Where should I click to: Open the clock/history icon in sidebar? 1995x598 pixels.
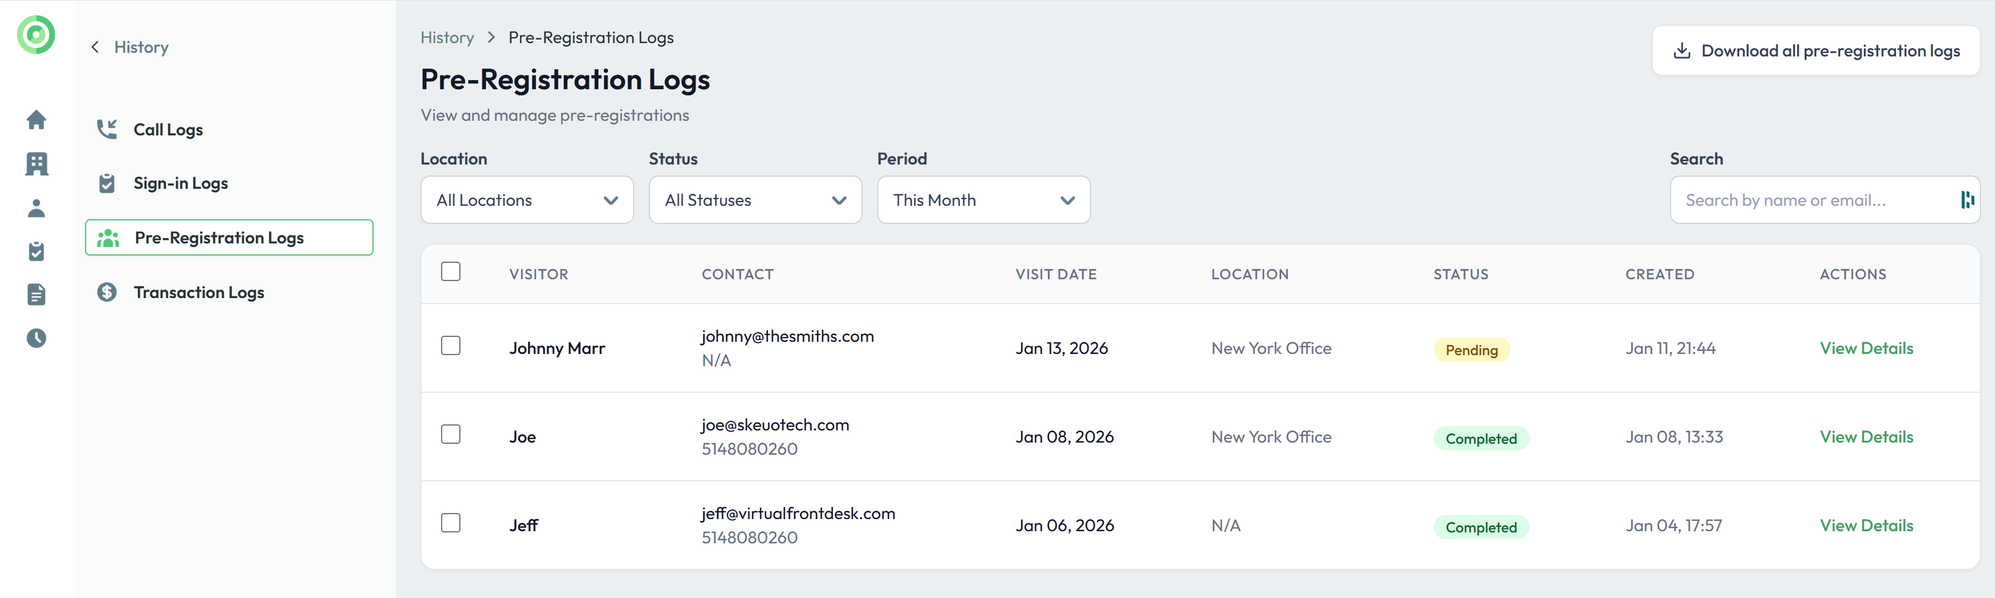(36, 338)
